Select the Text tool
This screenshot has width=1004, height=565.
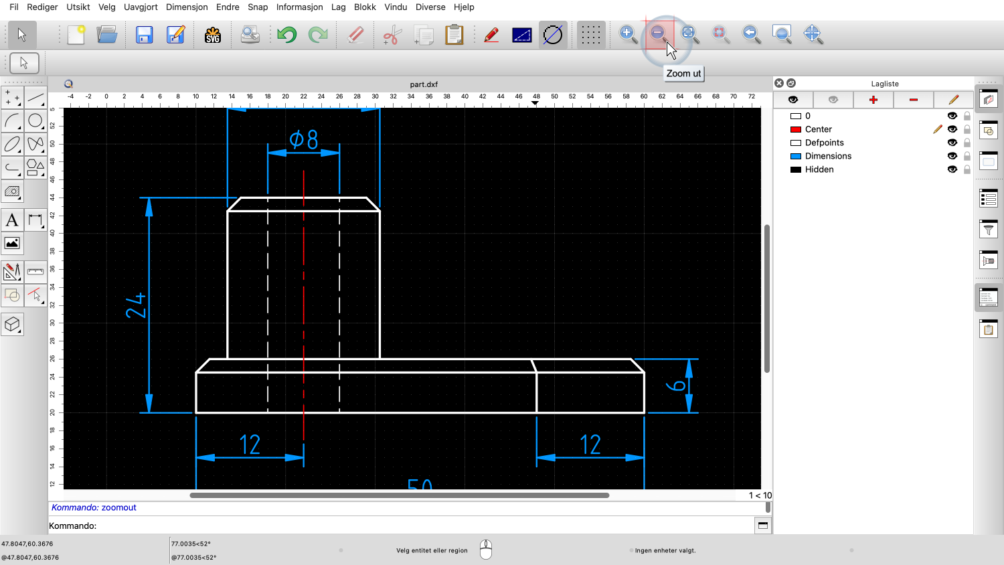[x=12, y=220]
